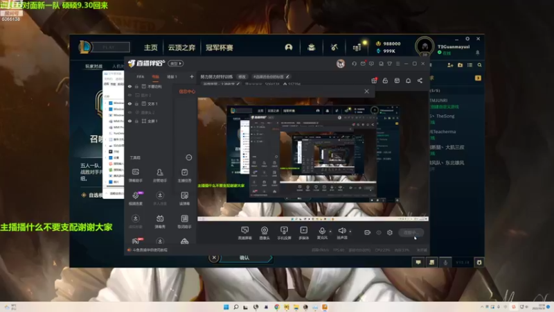This screenshot has height=312, width=554.
Task: Toggle visibility of 文本1 source
Action: (129, 103)
